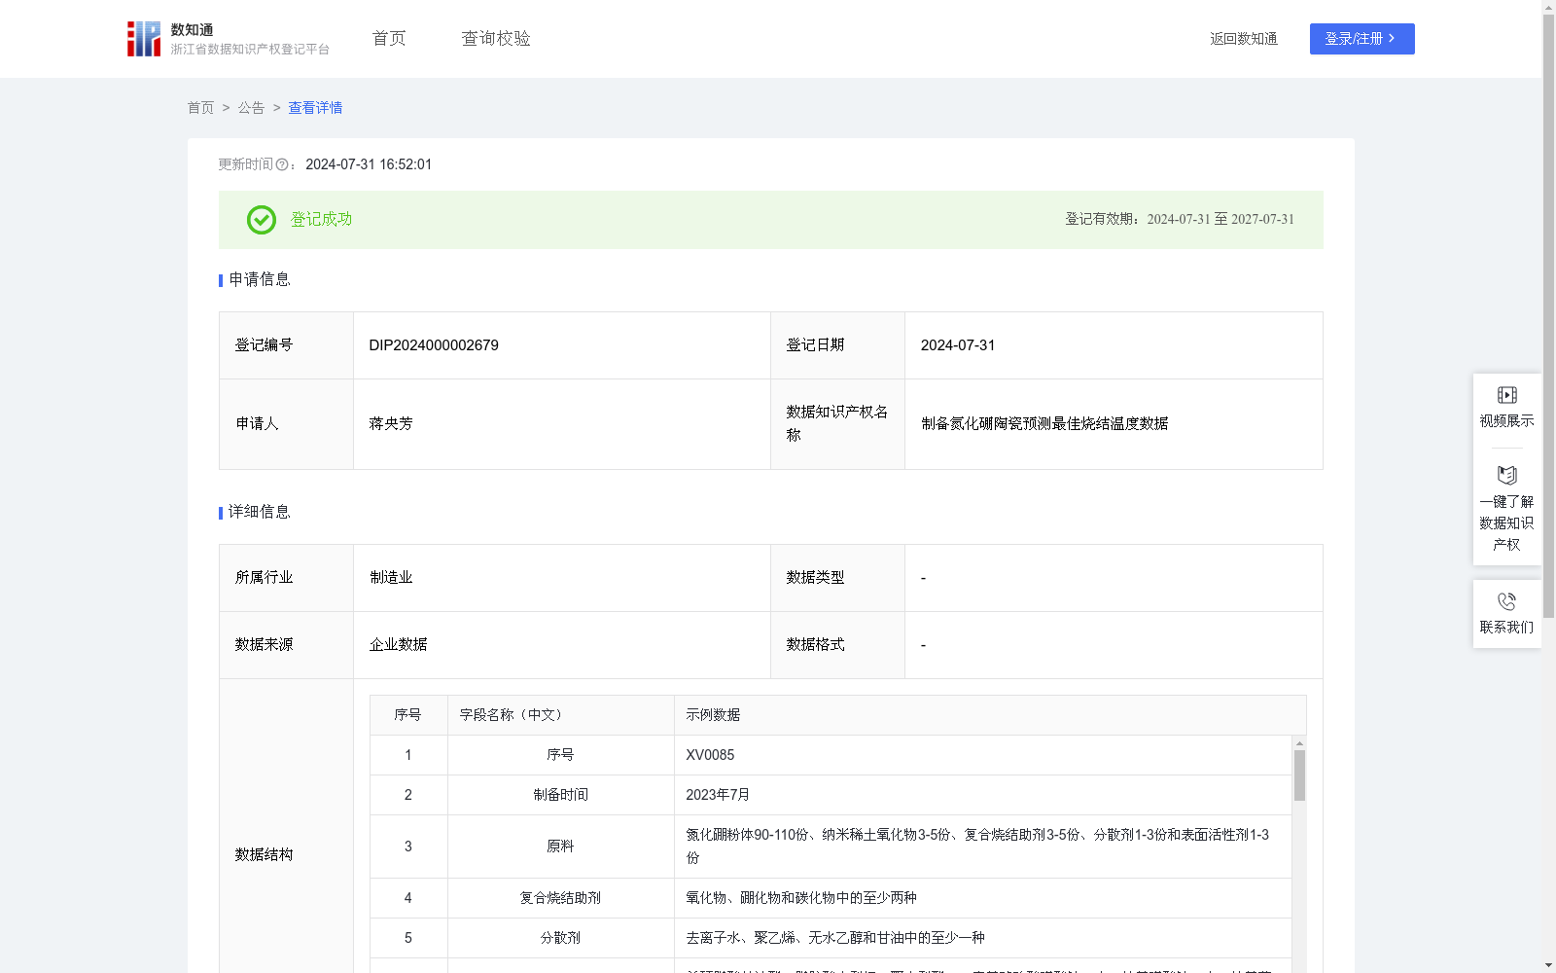1556x973 pixels.
Task: Go to 首页 in the breadcrumb
Action: pyautogui.click(x=200, y=108)
